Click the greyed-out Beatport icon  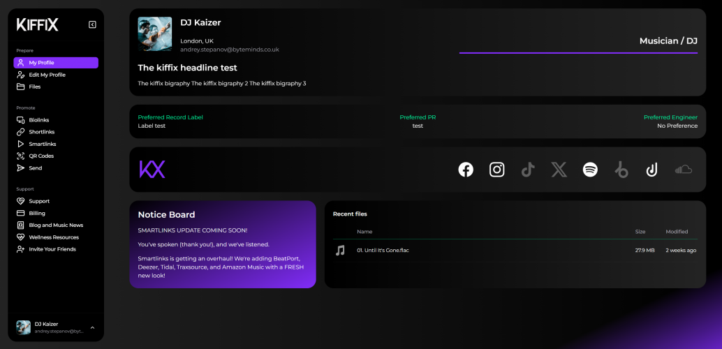point(621,170)
